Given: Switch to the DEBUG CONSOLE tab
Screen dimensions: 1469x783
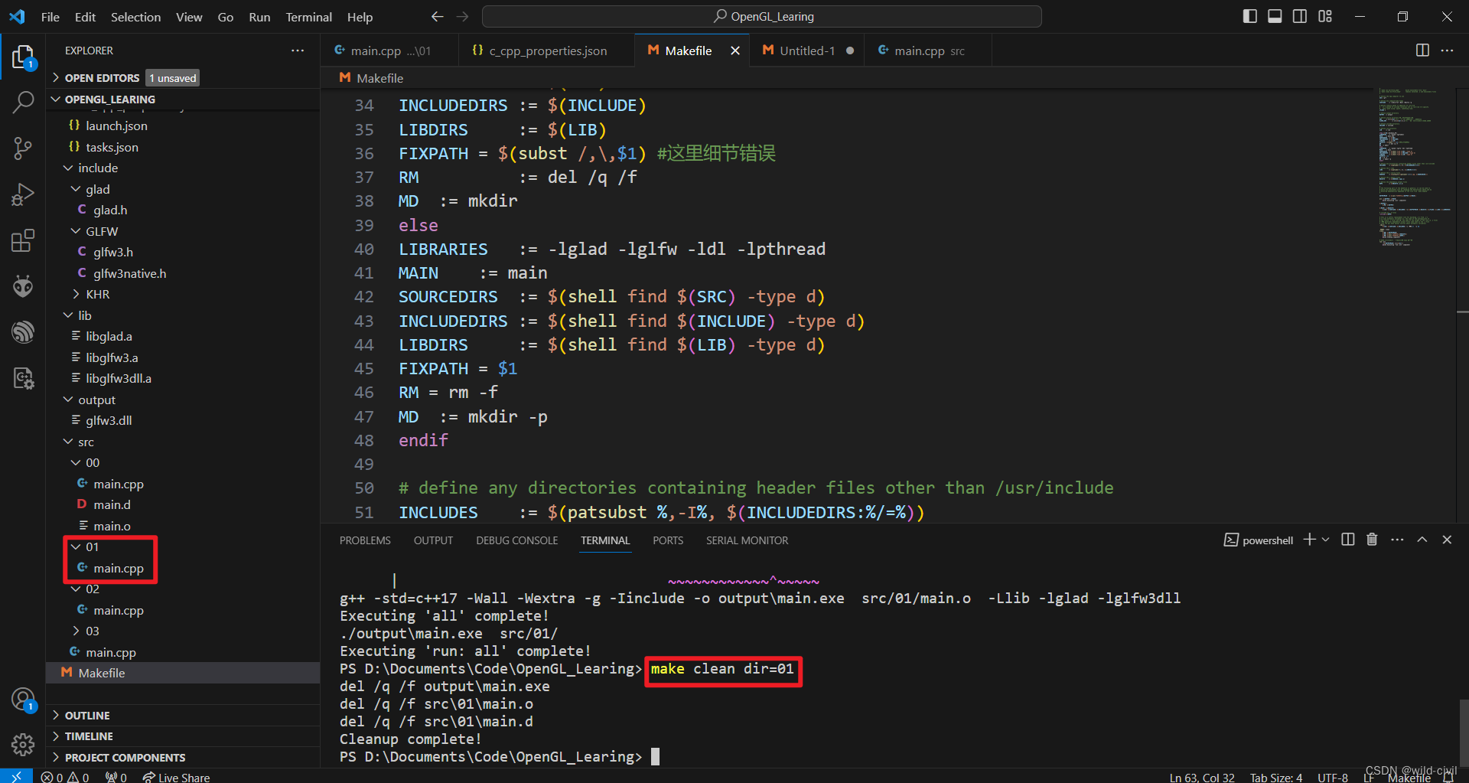Looking at the screenshot, I should click(516, 540).
